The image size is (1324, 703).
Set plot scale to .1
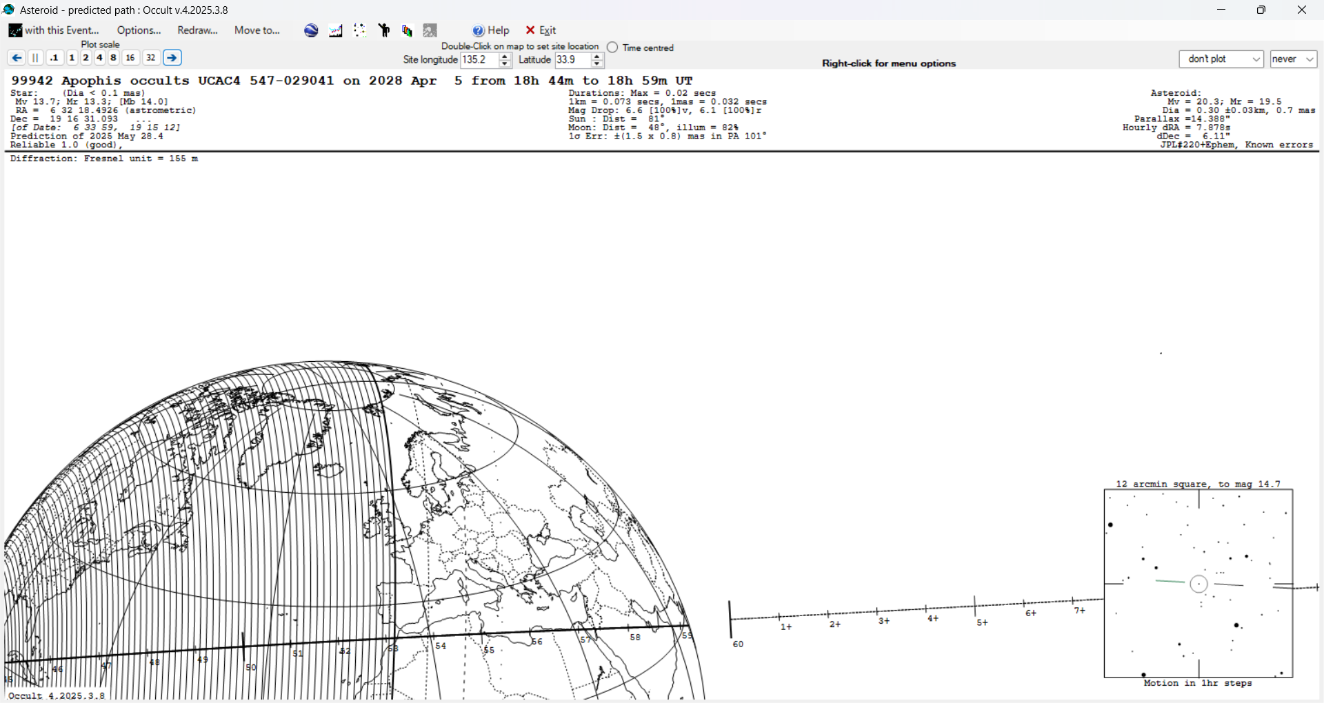click(54, 58)
